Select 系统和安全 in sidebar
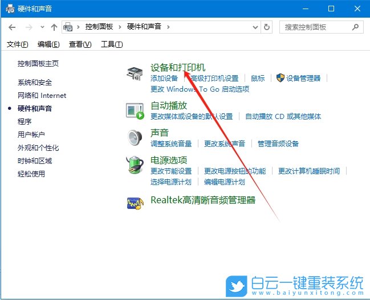 click(35, 83)
